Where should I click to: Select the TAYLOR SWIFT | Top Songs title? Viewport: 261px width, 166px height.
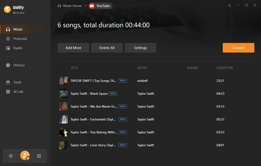pyautogui.click(x=93, y=81)
